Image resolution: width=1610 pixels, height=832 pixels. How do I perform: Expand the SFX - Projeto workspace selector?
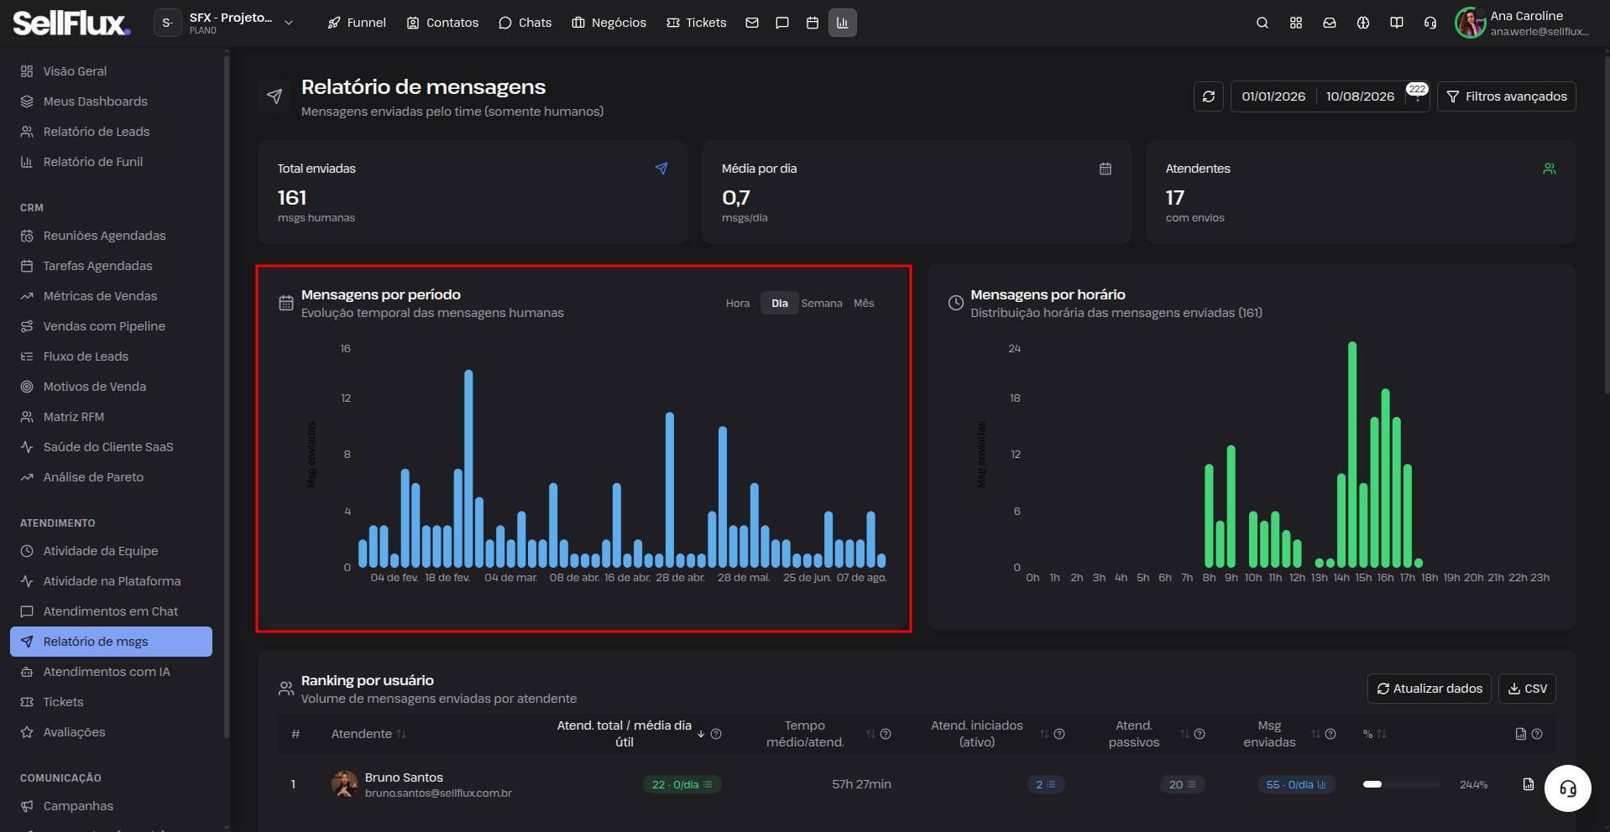225,23
